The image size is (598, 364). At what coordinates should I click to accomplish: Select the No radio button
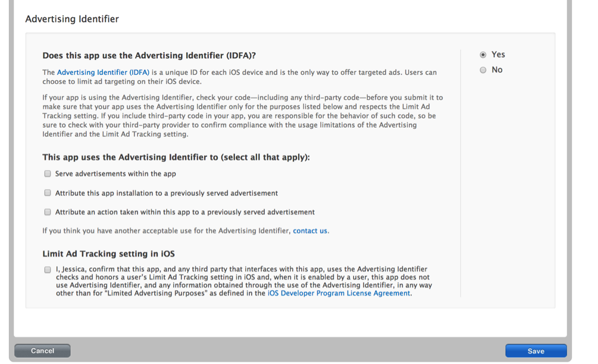pyautogui.click(x=483, y=70)
